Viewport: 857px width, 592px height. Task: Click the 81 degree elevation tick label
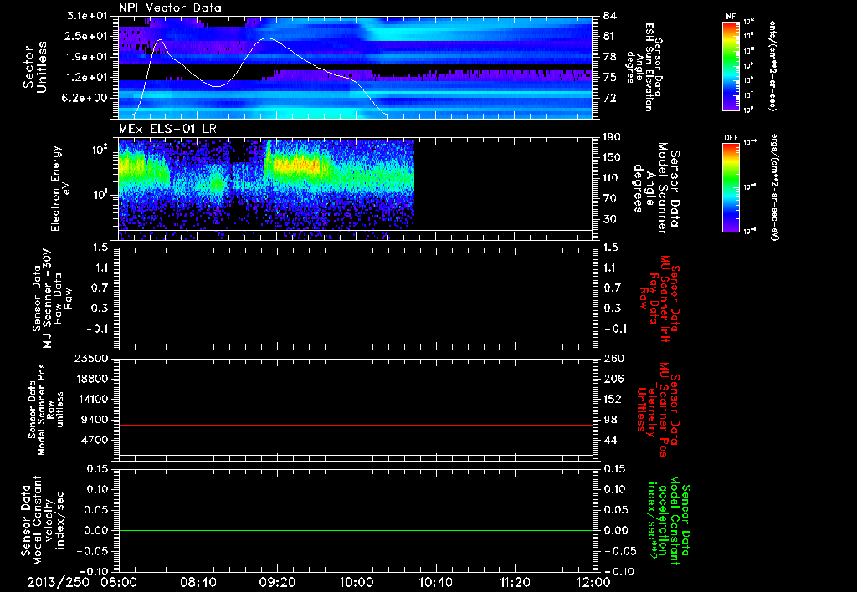pos(610,36)
